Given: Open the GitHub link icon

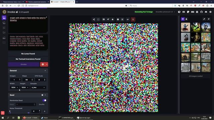Looking at the screenshot, I should (x=201, y=12).
